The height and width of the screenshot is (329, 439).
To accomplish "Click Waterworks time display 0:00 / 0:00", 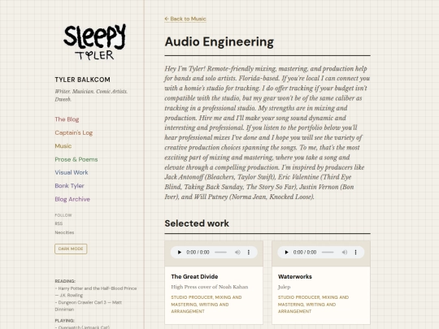I will coord(305,253).
